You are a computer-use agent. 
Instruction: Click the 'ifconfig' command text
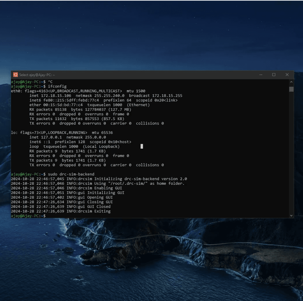57,86
